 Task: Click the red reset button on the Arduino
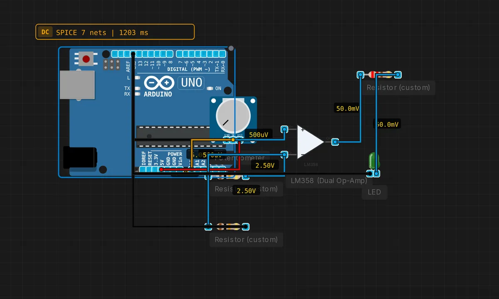(x=86, y=59)
